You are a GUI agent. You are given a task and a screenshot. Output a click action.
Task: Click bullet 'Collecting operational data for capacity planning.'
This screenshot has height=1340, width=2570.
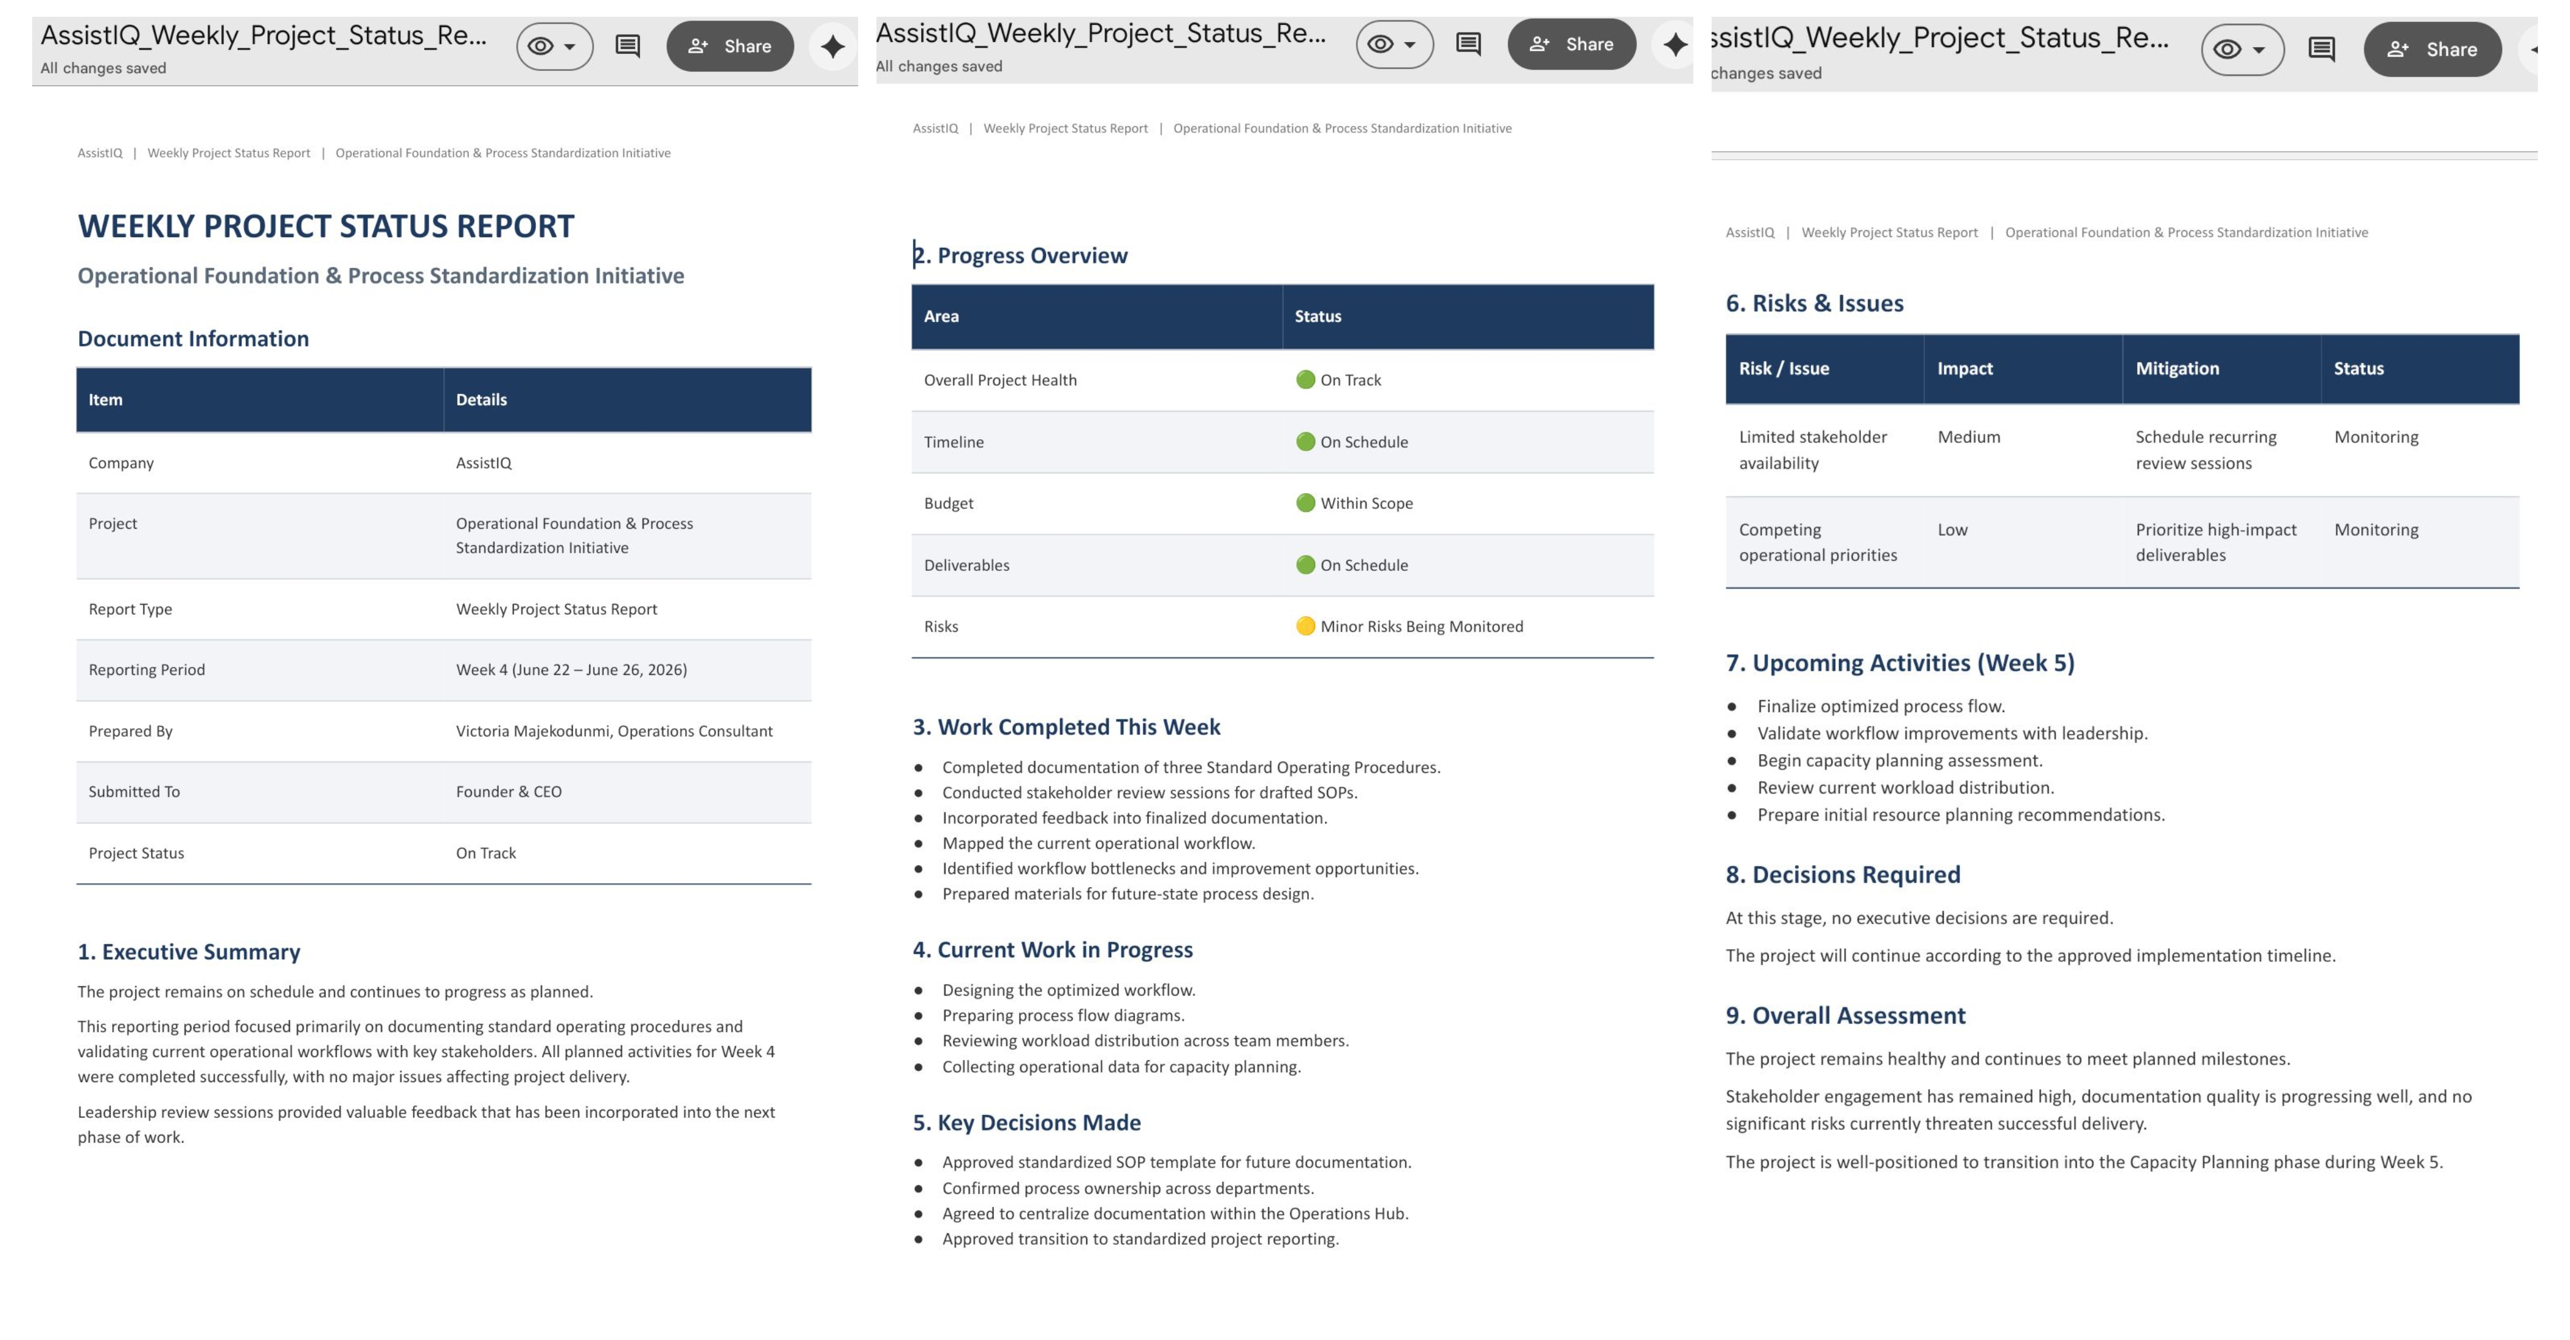pos(1121,1066)
